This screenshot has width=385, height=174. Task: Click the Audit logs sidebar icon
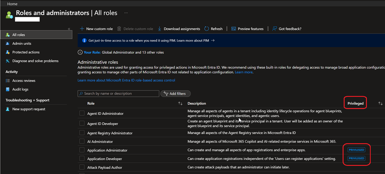(x=8, y=89)
